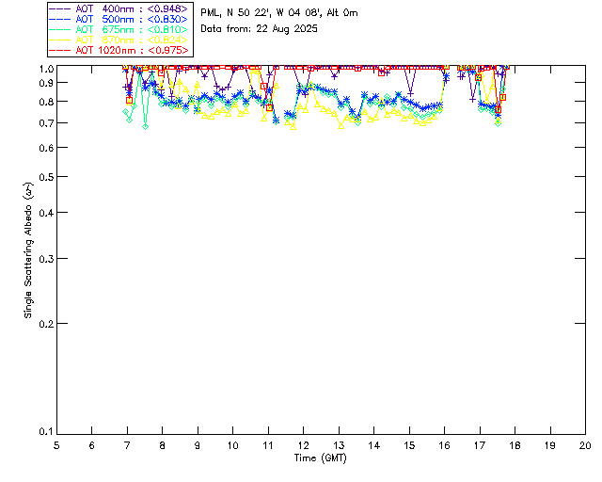The image size is (602, 482).
Task: Click the y-axis label 0.1
Action: coord(46,432)
